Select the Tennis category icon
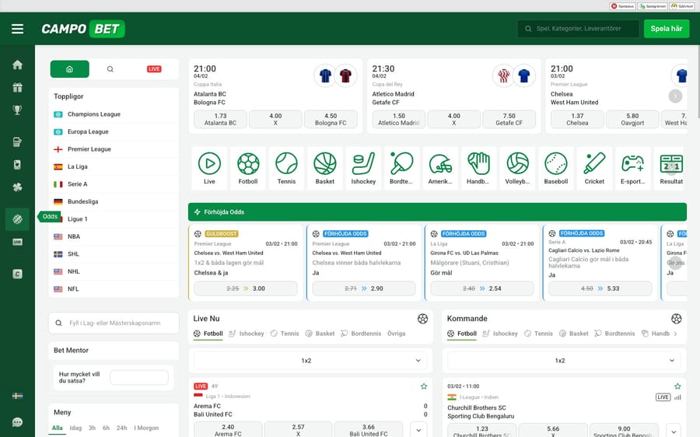 [286, 168]
